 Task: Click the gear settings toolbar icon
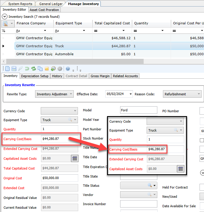click(x=60, y=69)
